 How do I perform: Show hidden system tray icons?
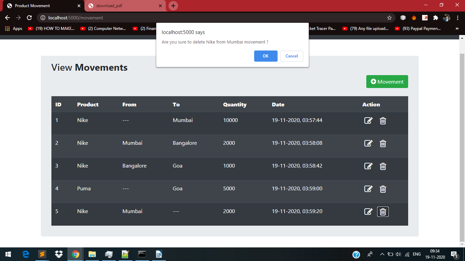(x=382, y=254)
